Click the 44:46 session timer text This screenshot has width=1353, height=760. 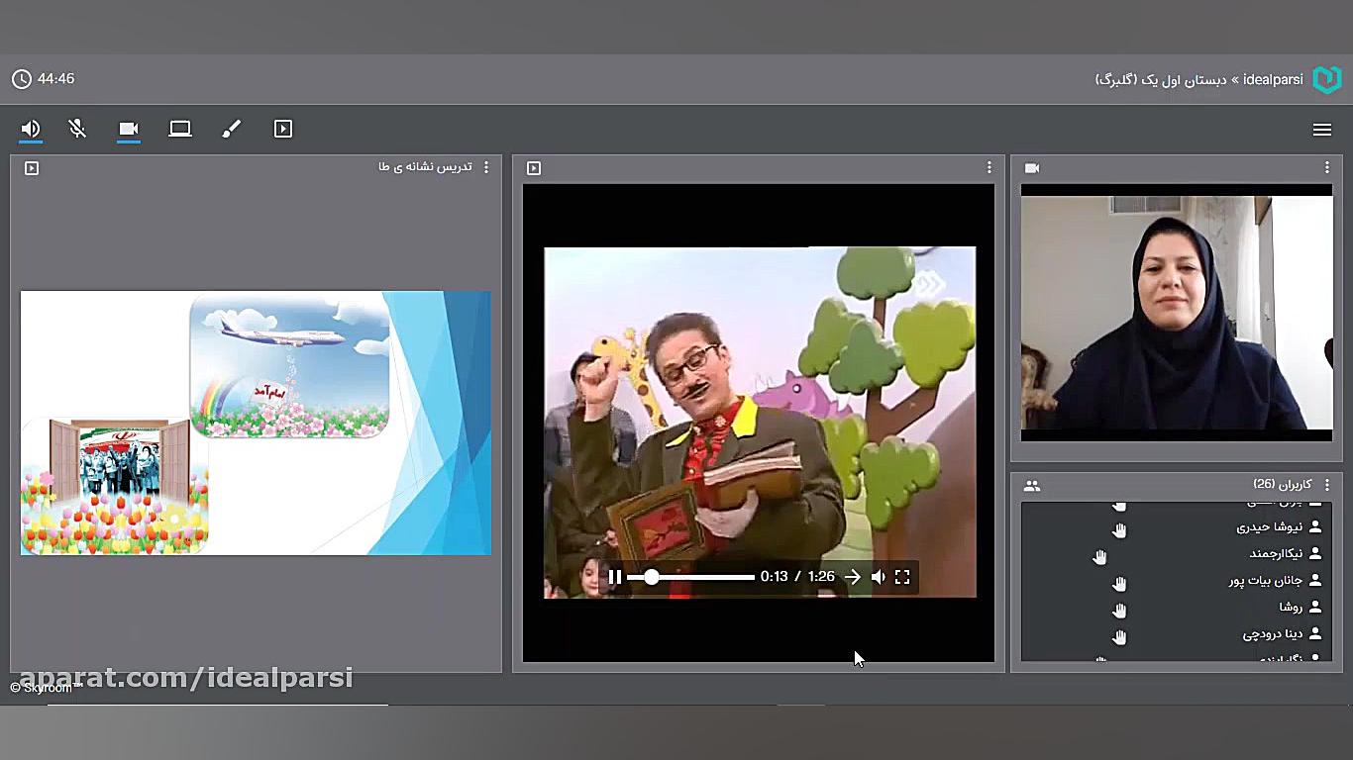click(x=56, y=79)
